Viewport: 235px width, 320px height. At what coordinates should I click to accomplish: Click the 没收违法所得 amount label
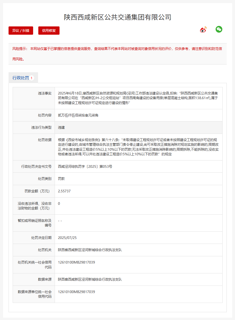(x=35, y=206)
